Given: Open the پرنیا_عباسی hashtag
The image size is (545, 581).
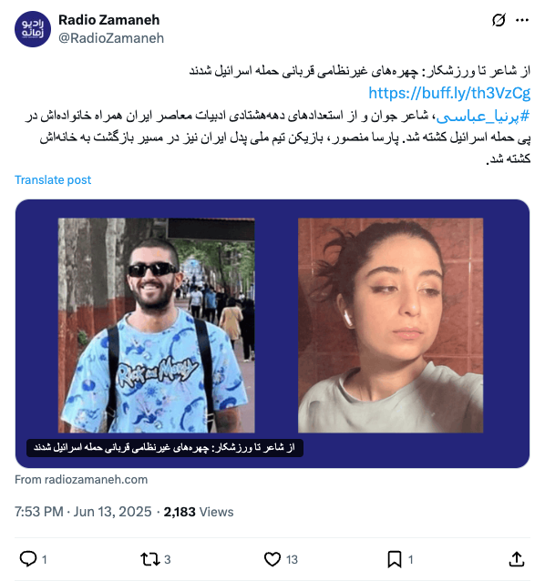Looking at the screenshot, I should click(483, 117).
